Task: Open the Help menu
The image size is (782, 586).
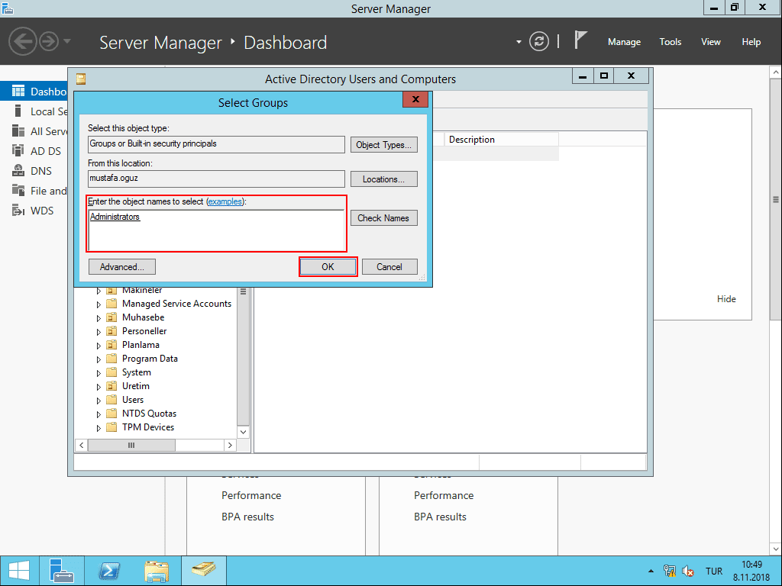Action: [751, 42]
